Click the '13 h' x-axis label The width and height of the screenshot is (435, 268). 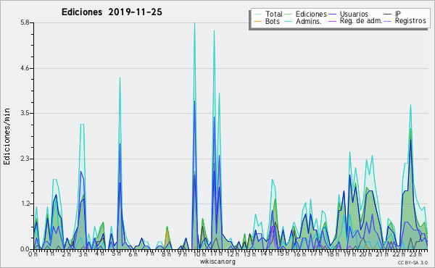click(x=249, y=254)
